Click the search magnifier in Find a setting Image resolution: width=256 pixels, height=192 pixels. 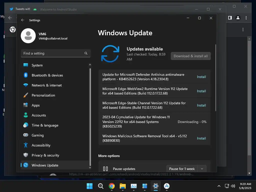(x=86, y=53)
